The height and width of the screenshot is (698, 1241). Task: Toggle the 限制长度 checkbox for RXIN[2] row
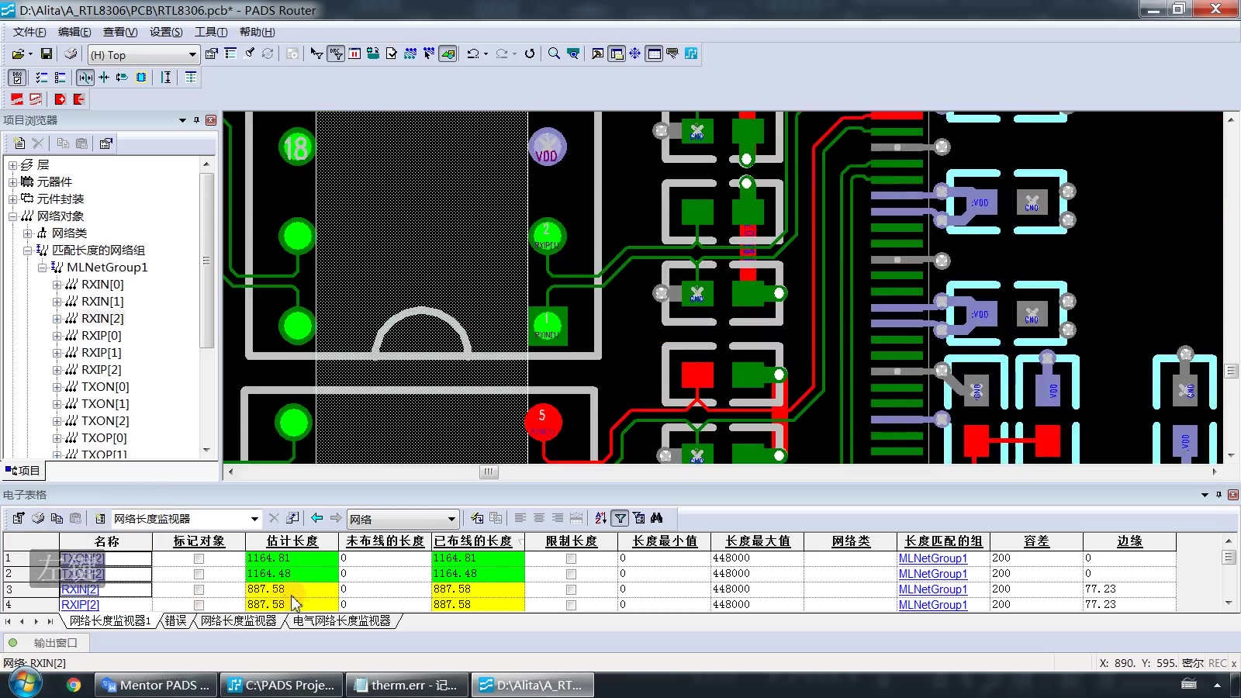pos(571,589)
